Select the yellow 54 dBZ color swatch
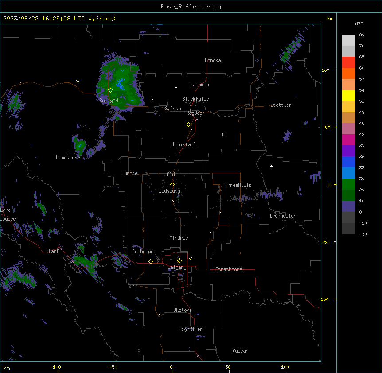Screen dimensions: 382x373 [348, 95]
